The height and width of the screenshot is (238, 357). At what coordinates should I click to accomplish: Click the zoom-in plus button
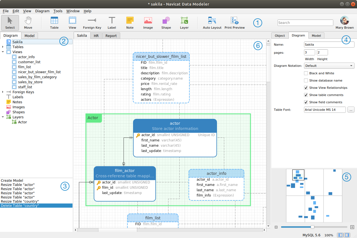pos(352,227)
